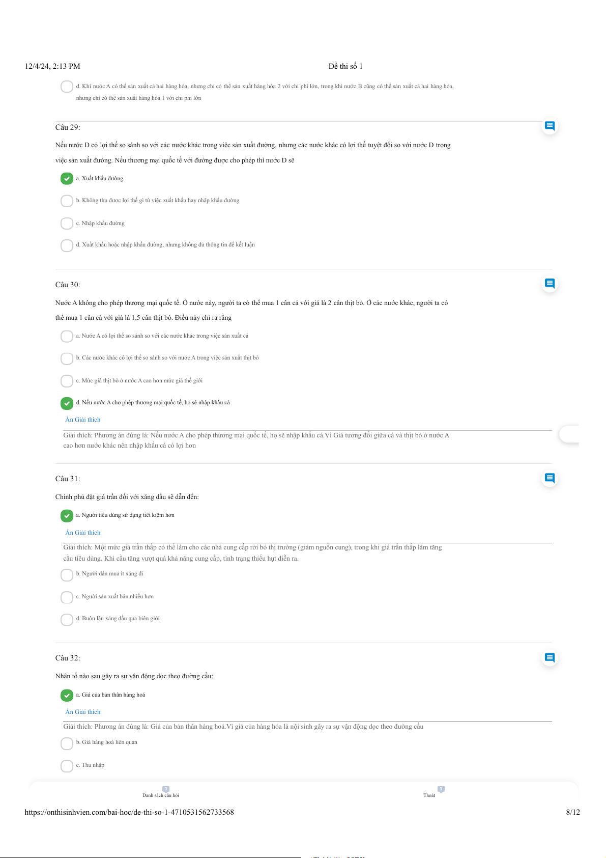Click 'Thoát' label to exit exam
Screen dimensions: 606x858
429,795
